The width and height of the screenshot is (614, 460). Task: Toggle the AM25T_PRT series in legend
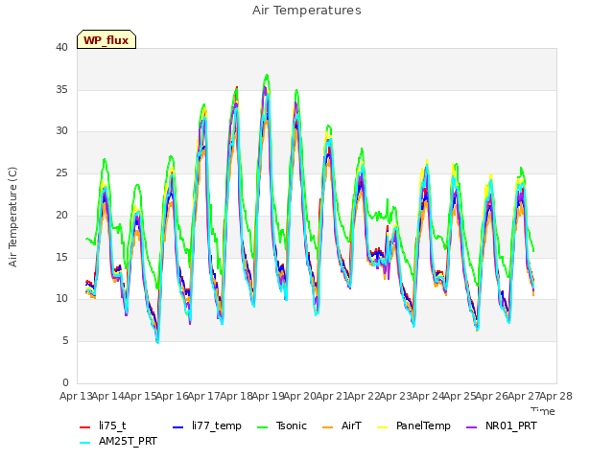pos(118,441)
